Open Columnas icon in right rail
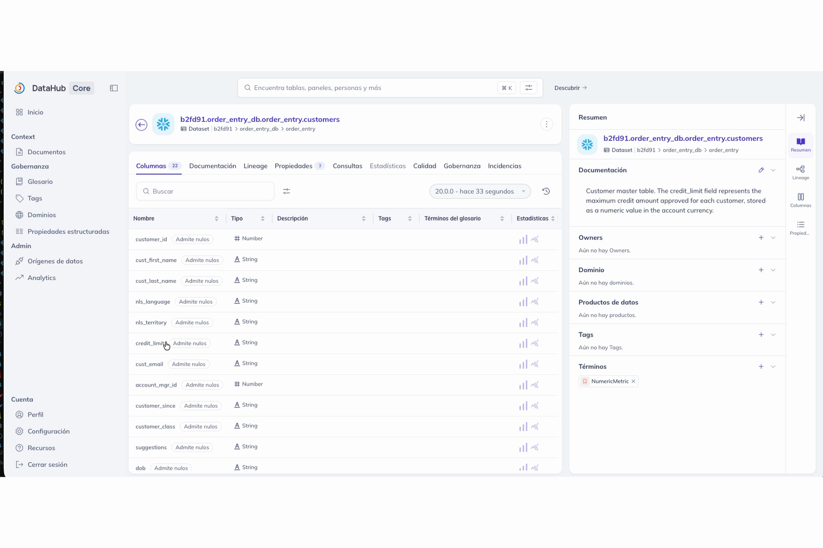Viewport: 823px width, 548px height. click(801, 200)
